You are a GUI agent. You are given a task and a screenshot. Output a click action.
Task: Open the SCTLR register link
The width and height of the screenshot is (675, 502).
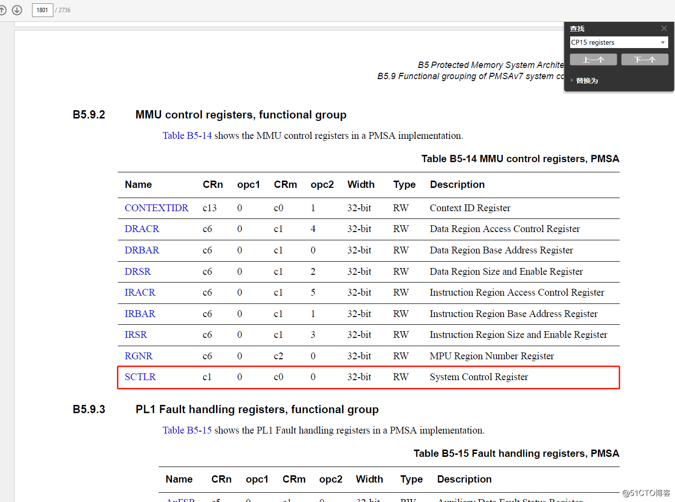point(140,377)
